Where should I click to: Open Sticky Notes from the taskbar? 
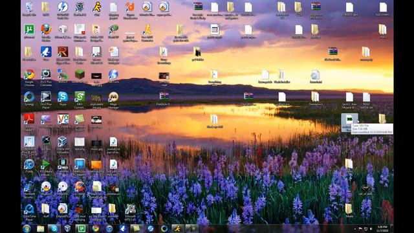pyautogui.click(x=136, y=228)
